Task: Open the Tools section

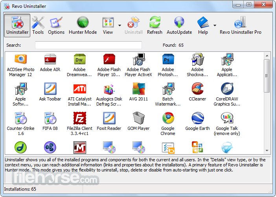Action: [x=38, y=26]
